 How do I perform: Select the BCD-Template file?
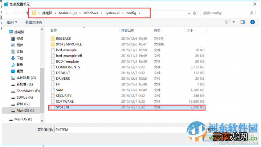[127, 61]
